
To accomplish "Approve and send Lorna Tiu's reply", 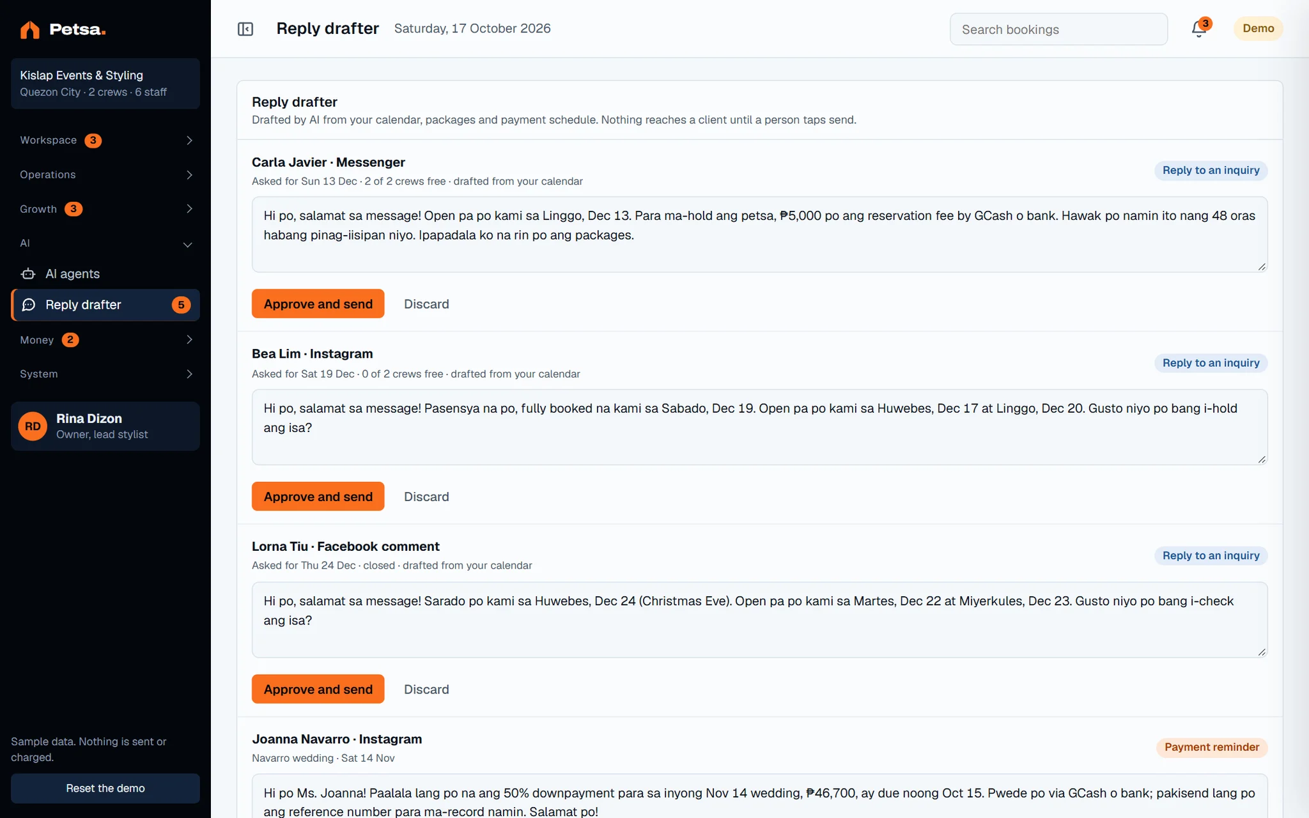I will (318, 689).
